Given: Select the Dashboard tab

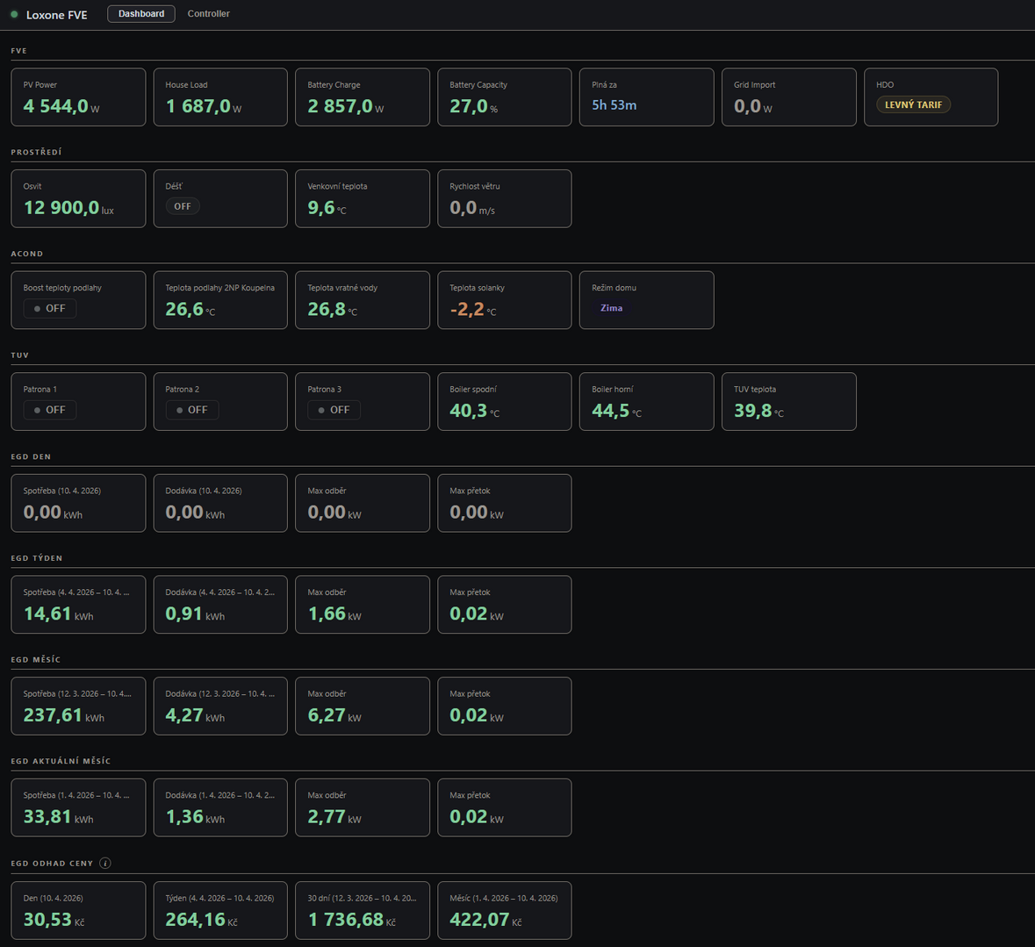Looking at the screenshot, I should (141, 14).
